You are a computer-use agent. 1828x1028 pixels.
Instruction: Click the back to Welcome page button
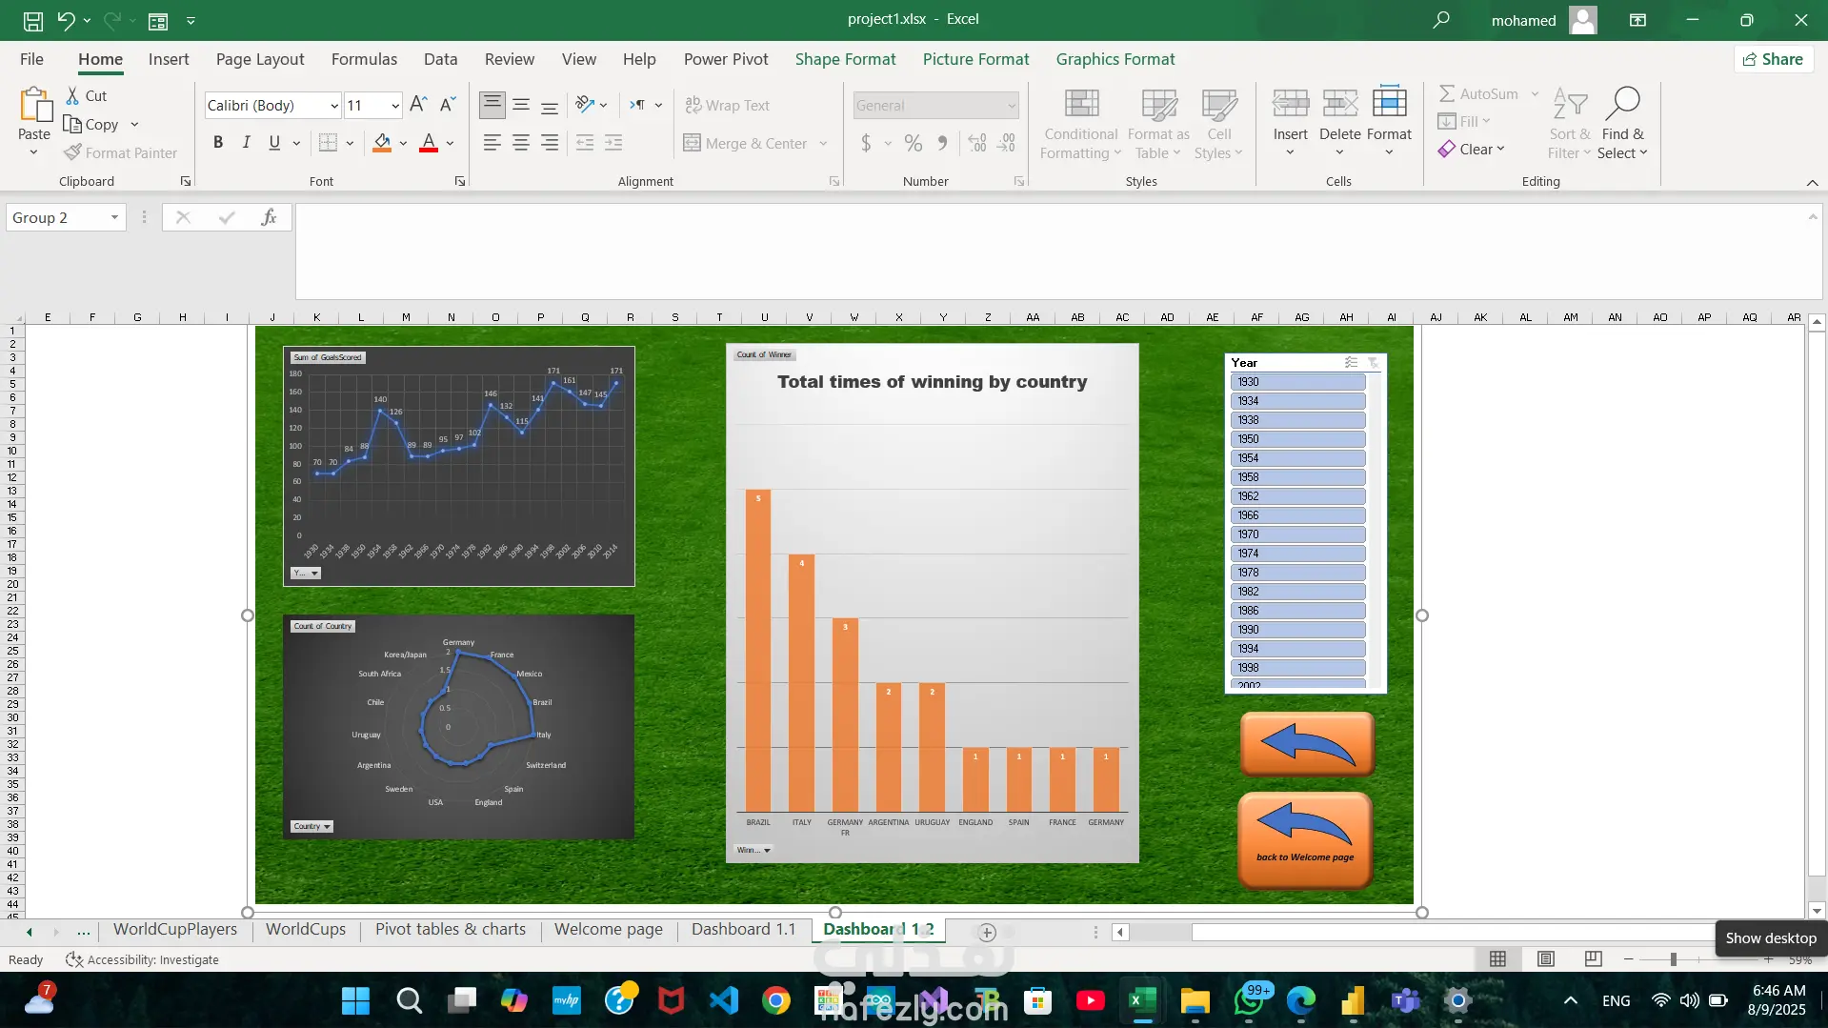pos(1305,840)
